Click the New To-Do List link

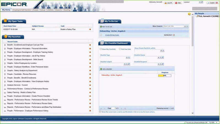point(106,27)
